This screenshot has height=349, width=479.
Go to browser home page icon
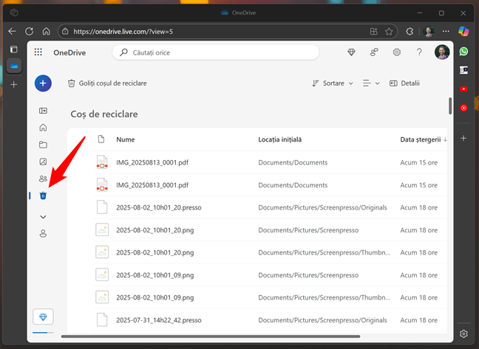(x=46, y=31)
